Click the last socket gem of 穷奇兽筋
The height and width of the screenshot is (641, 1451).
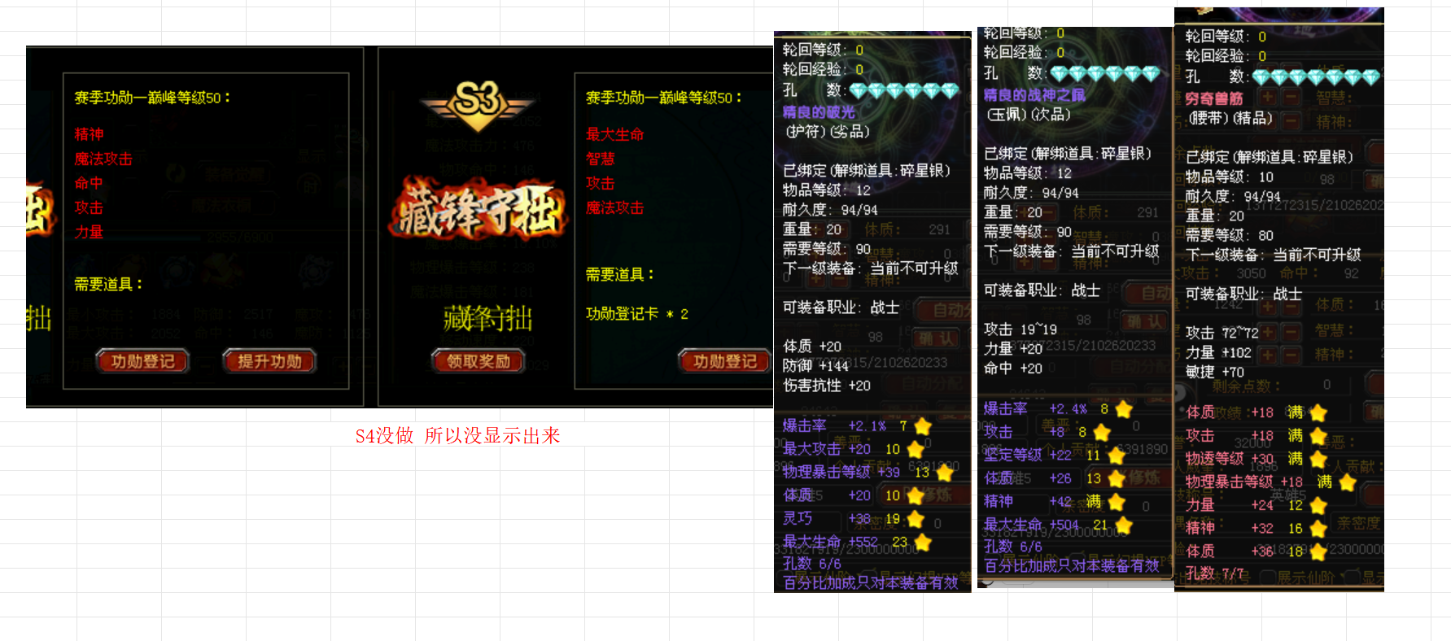[x=1370, y=77]
